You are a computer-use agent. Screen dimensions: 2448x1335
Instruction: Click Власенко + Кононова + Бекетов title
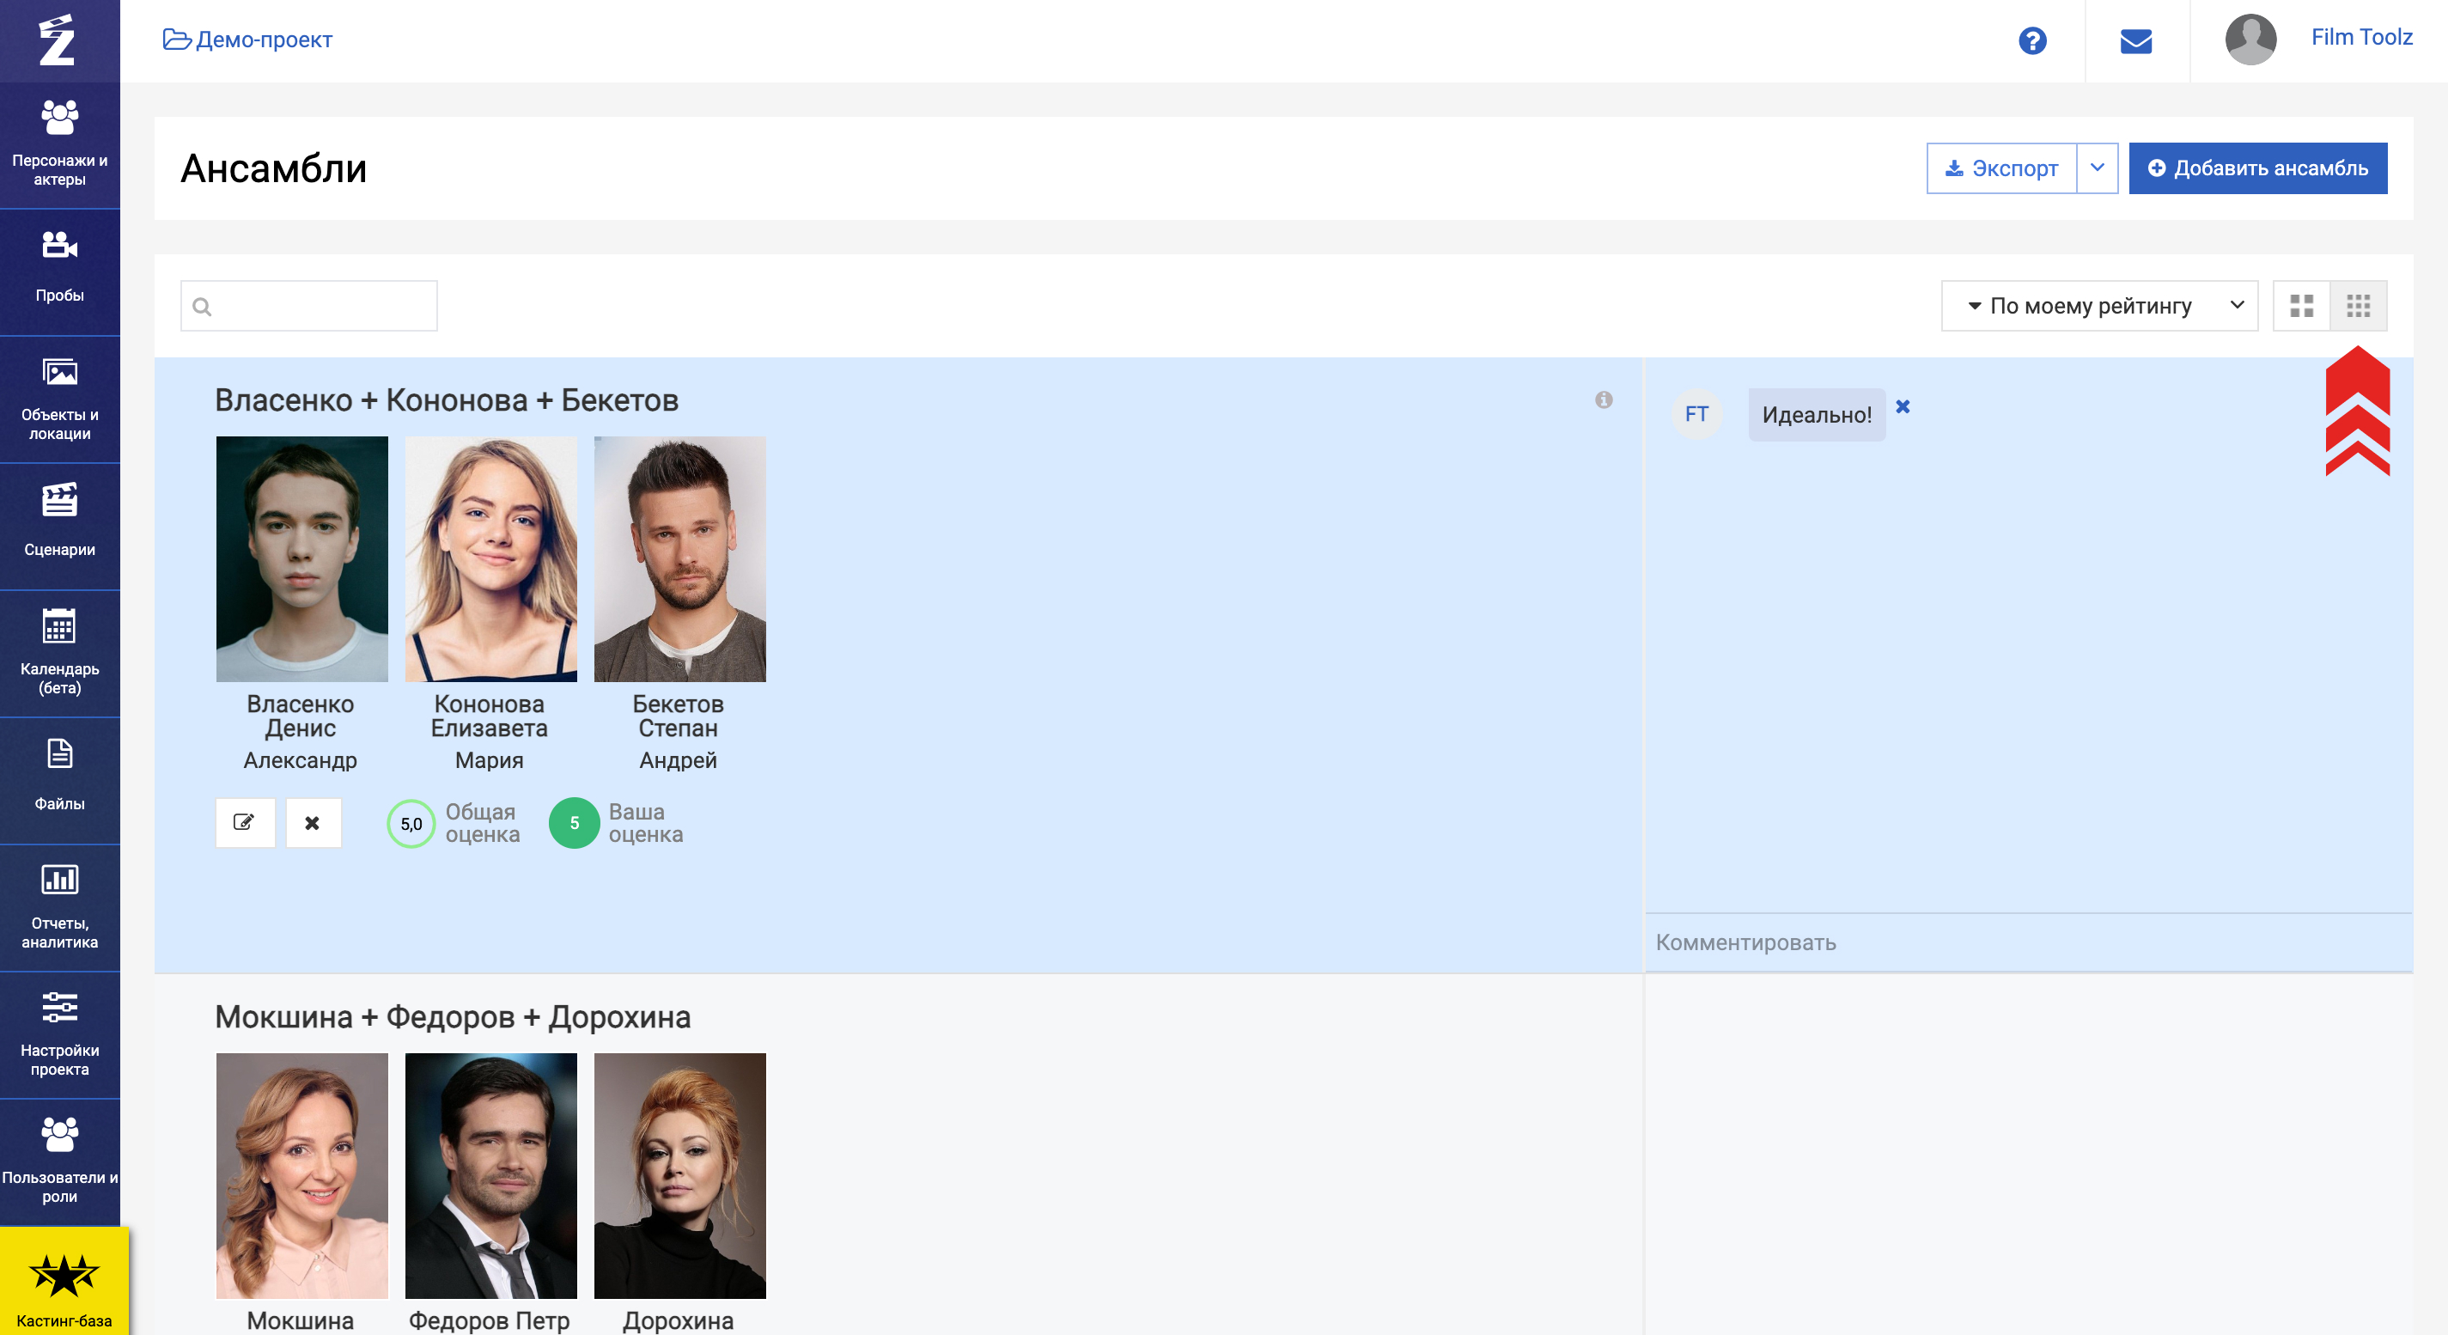tap(447, 400)
